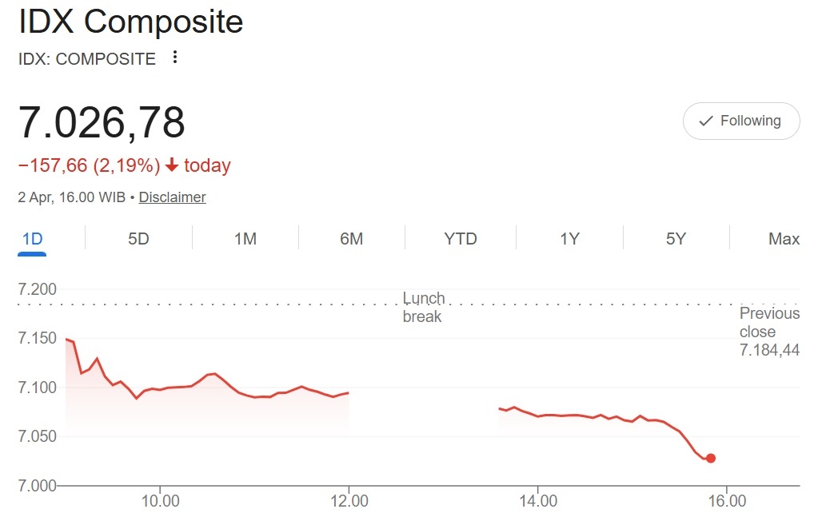Click the red end-point dot on chart

(710, 458)
